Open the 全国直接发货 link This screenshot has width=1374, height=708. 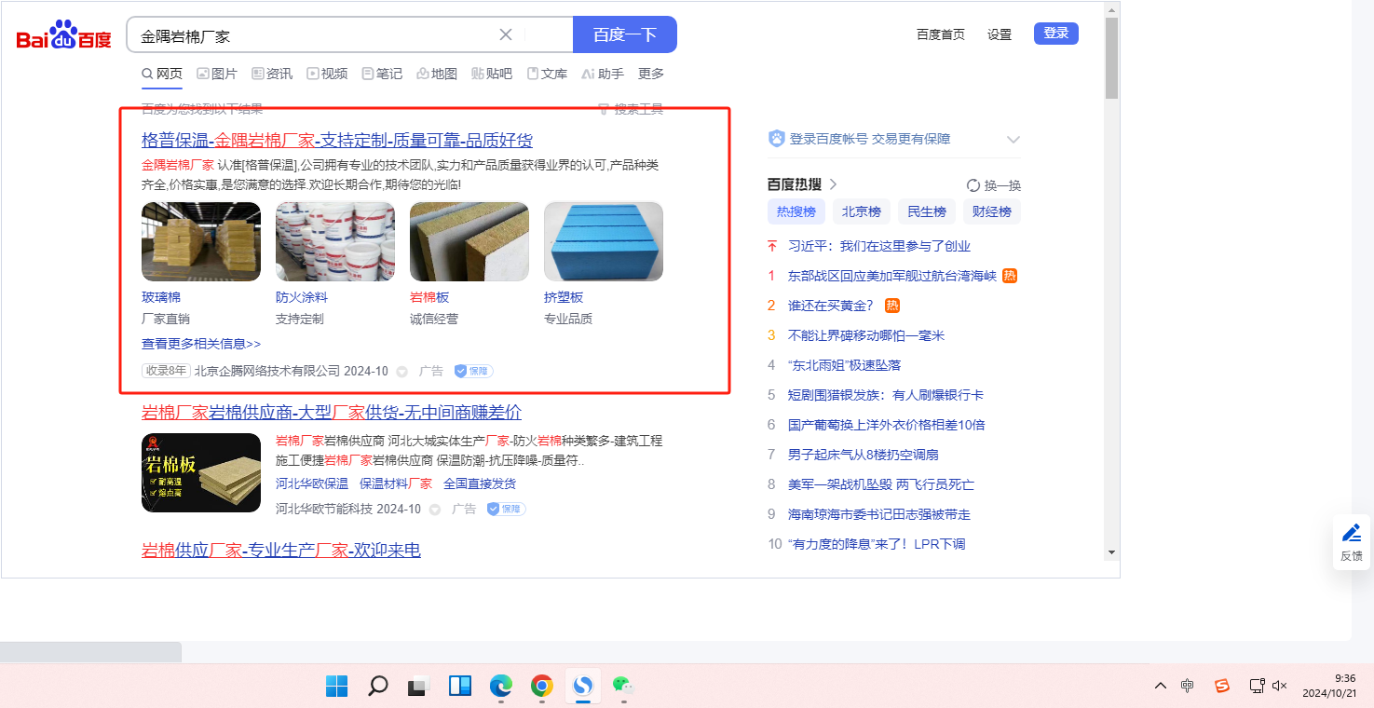(x=480, y=483)
